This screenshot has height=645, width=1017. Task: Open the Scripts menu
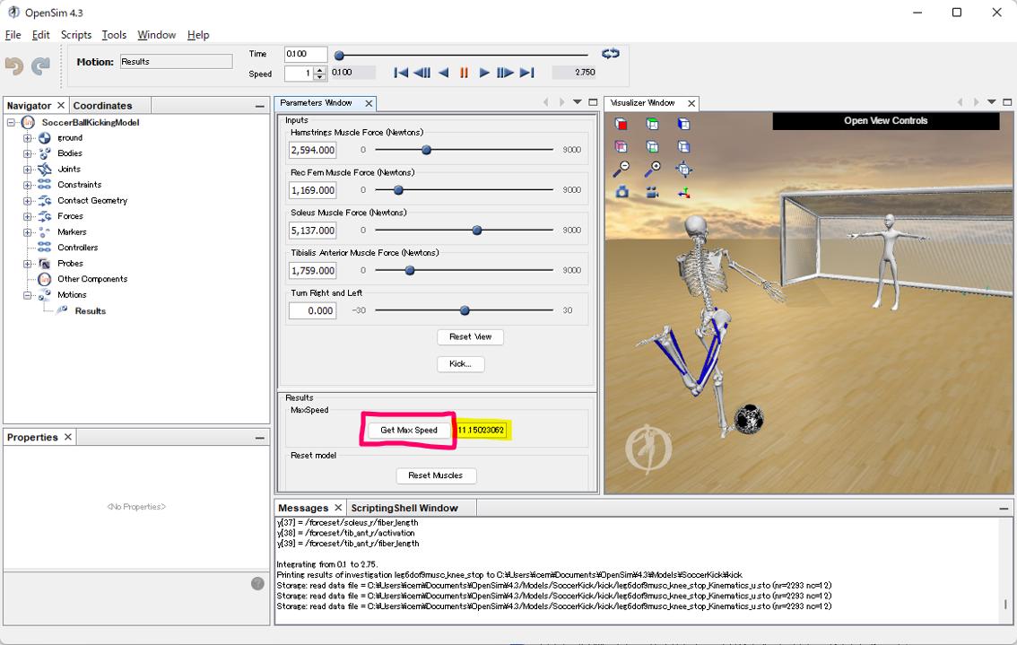click(75, 35)
